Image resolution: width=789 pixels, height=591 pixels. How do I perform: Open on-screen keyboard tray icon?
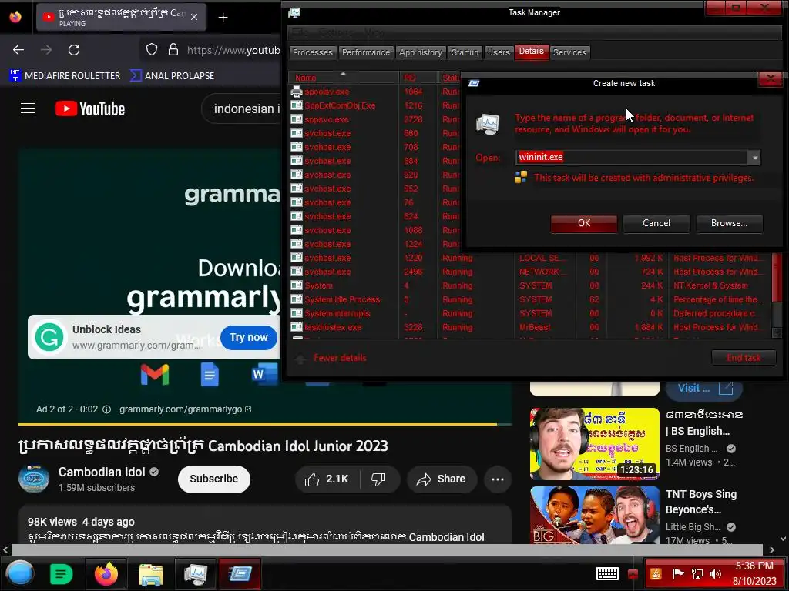pyautogui.click(x=607, y=573)
